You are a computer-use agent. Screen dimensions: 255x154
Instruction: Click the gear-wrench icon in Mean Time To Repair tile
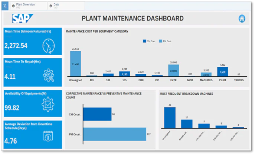pos(49,75)
